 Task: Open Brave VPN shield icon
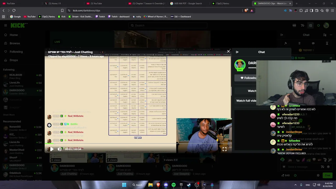click(x=327, y=10)
